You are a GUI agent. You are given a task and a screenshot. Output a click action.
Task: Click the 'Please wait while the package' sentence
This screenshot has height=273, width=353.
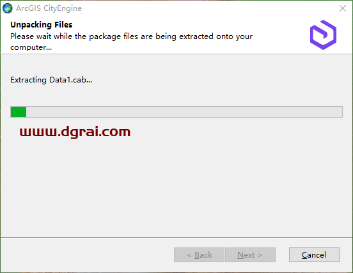click(77, 36)
